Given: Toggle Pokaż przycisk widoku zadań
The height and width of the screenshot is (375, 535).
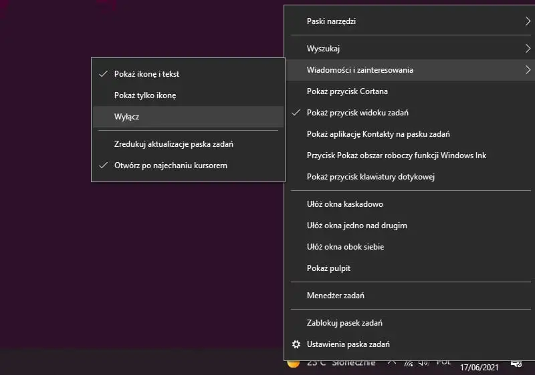Looking at the screenshot, I should (409, 113).
